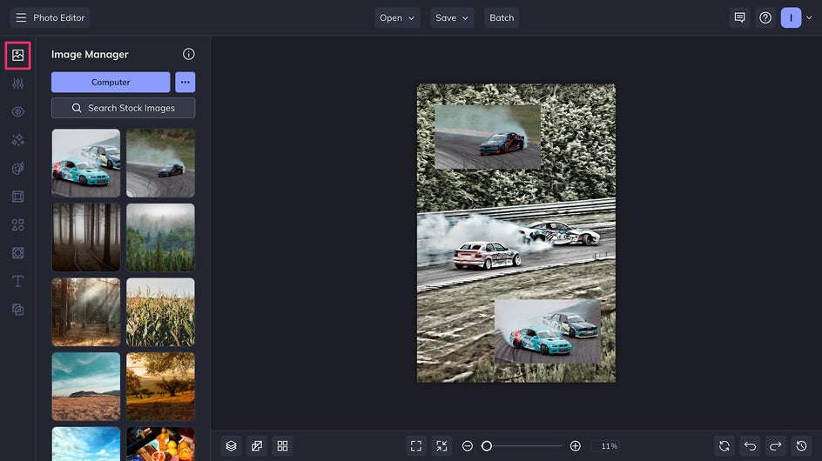Open more upload options ellipsis button
Viewport: 822px width, 461px height.
(x=185, y=83)
